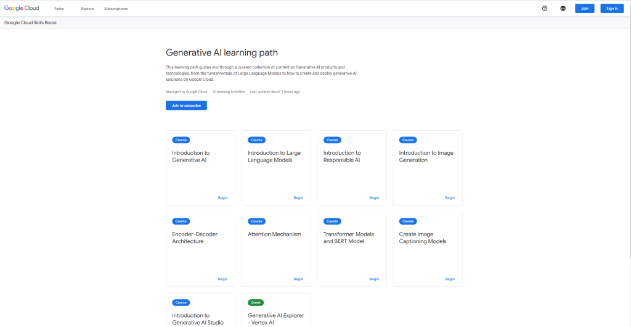Image resolution: width=631 pixels, height=327 pixels.
Task: Click Managed by Google Cloud text
Action: tap(186, 92)
